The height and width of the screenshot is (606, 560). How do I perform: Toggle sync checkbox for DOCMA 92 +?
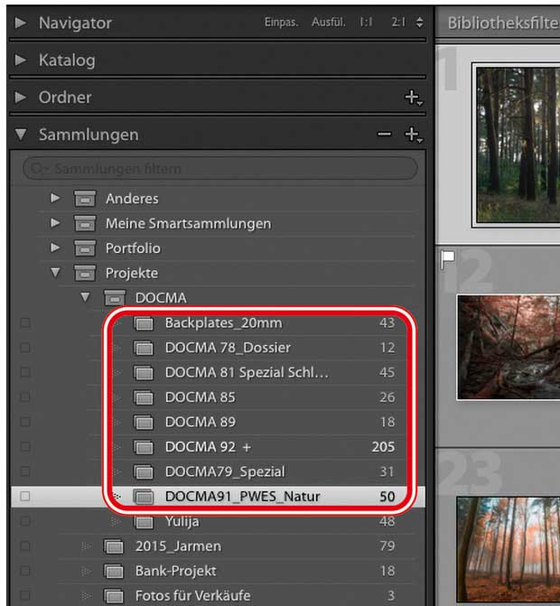coord(25,447)
